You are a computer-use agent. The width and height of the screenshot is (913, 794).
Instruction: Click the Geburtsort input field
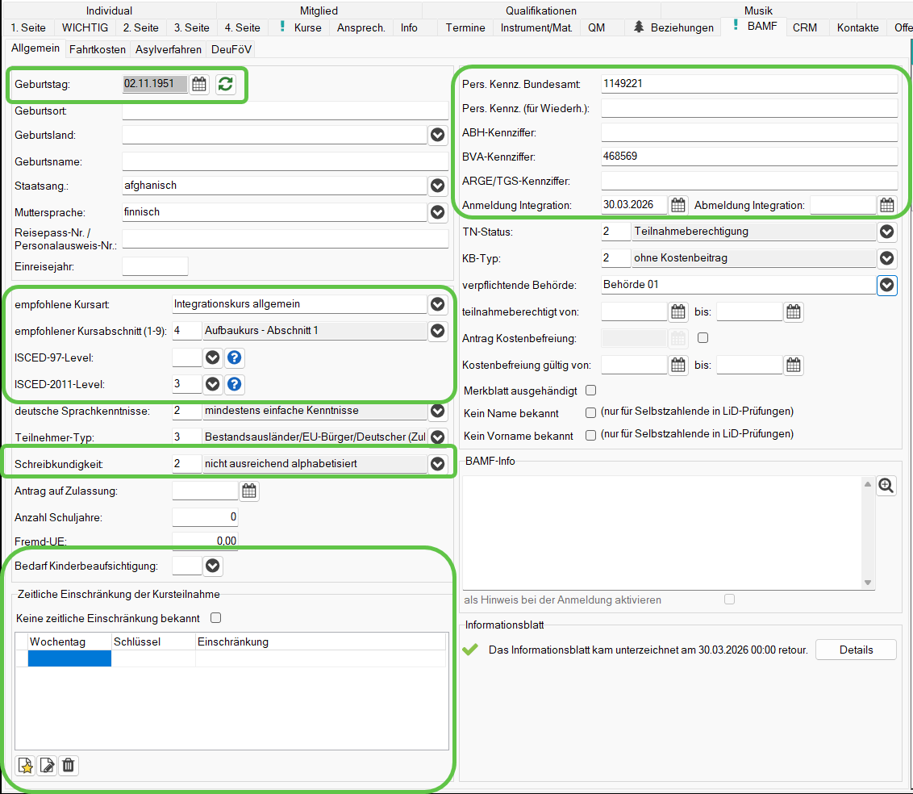tap(286, 111)
